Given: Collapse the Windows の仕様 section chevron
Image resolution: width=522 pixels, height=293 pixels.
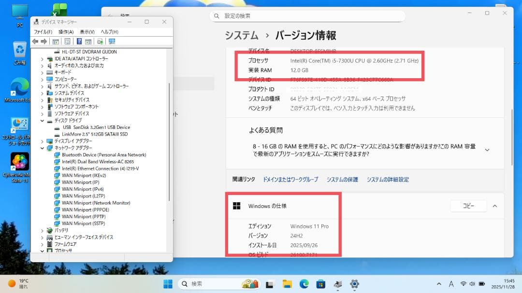Looking at the screenshot, I should pos(494,206).
